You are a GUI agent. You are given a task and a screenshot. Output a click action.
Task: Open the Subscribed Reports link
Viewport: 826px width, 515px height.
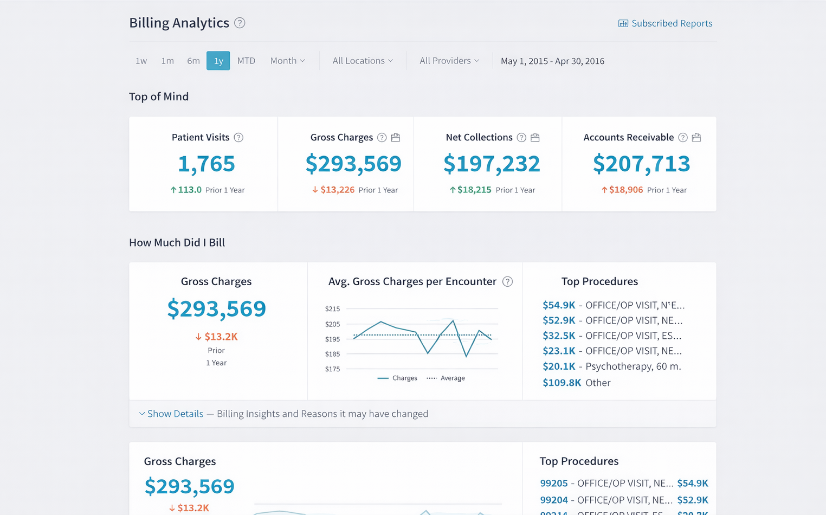(666, 23)
